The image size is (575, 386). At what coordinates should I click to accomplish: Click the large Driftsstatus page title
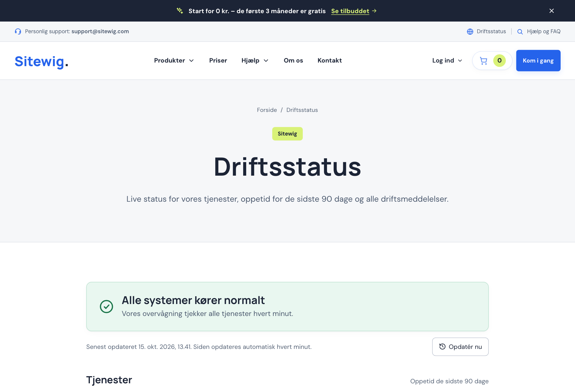(287, 167)
